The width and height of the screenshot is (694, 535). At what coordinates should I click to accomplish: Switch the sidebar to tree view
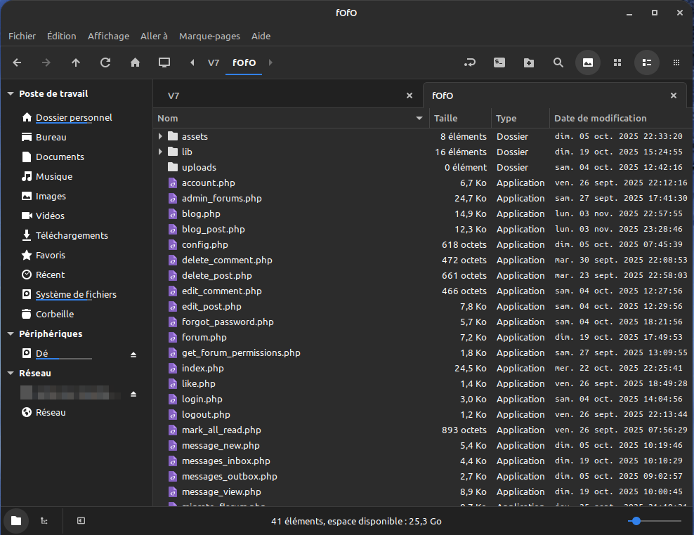click(x=44, y=521)
